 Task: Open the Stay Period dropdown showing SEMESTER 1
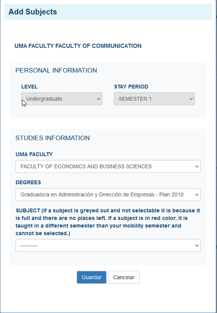pos(154,99)
